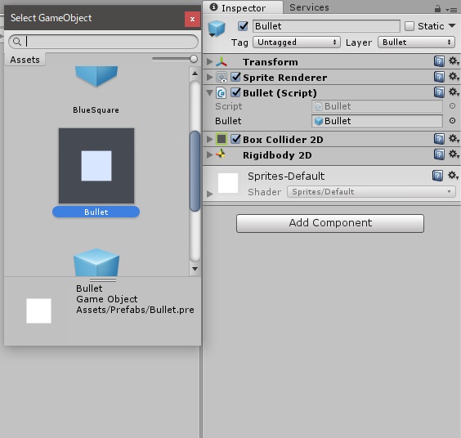Select the Bullet prefab thumbnail
The height and width of the screenshot is (438, 461).
click(x=96, y=166)
